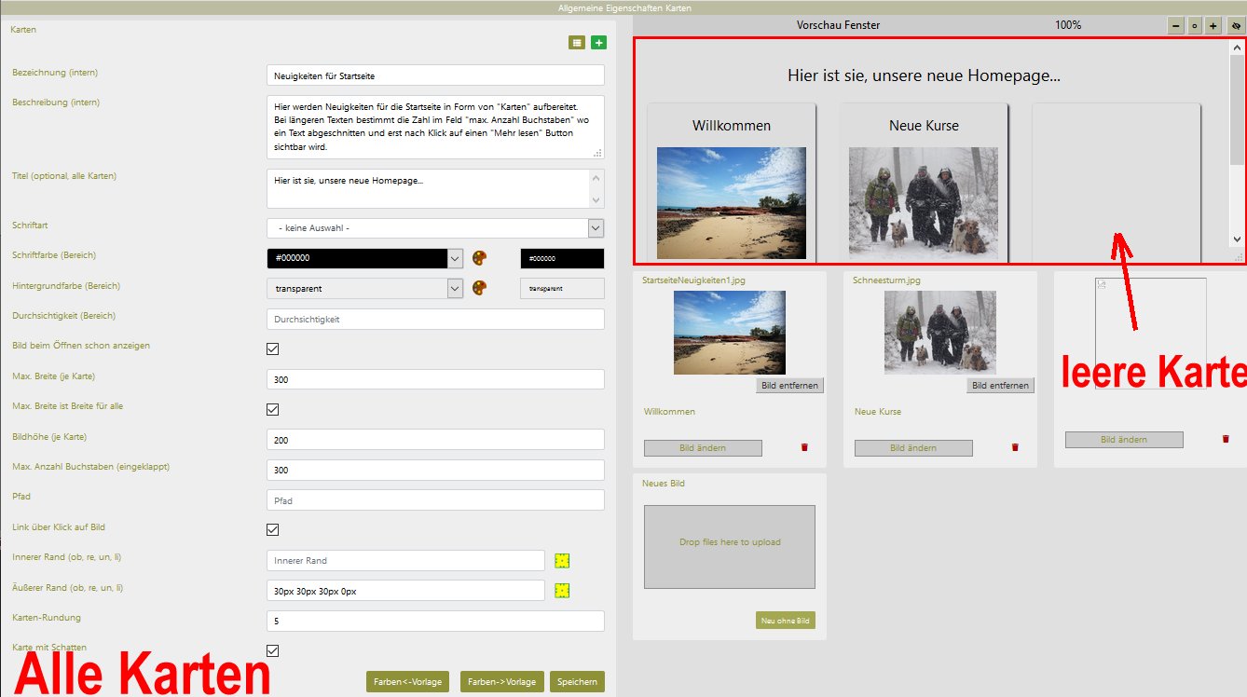Delete the Neue Kurse card via trash icon
Screen dimensions: 1247x697
tap(1015, 448)
